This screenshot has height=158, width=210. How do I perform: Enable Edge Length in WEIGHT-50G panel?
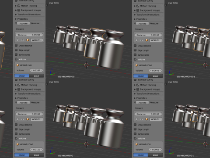(x=135, y=129)
